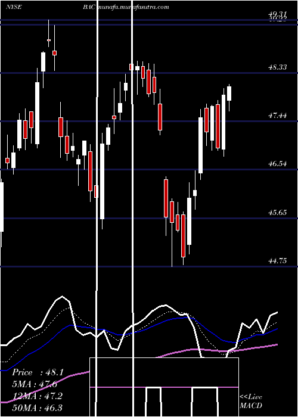298x417 pixels.
Task: Click the 48.33 price level label
Action: [278, 67]
